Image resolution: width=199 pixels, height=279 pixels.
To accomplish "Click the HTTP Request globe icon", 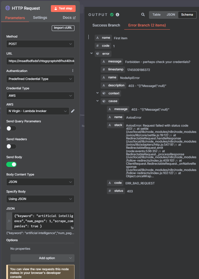I will [x=8, y=8].
